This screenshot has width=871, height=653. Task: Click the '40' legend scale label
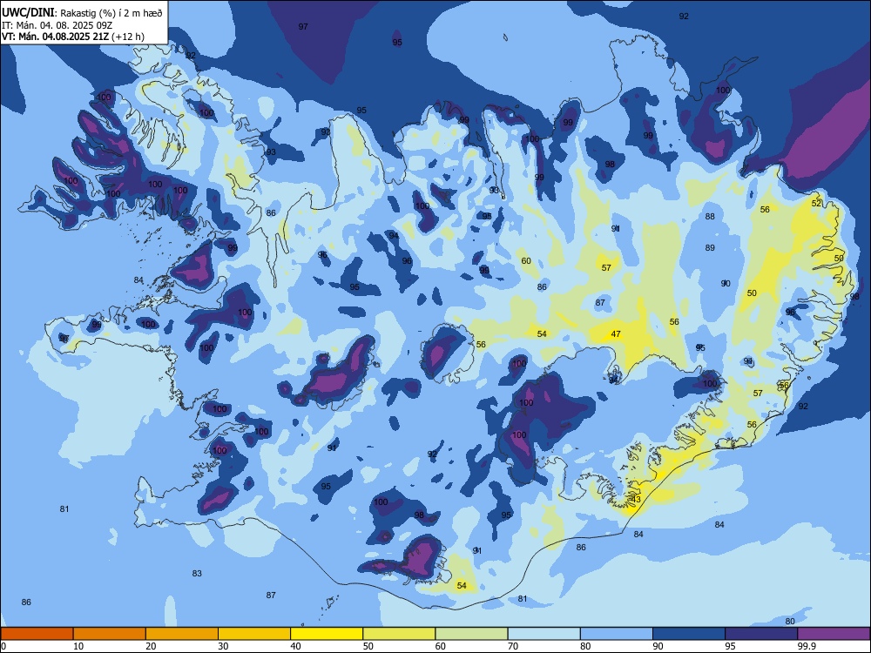[x=295, y=646]
